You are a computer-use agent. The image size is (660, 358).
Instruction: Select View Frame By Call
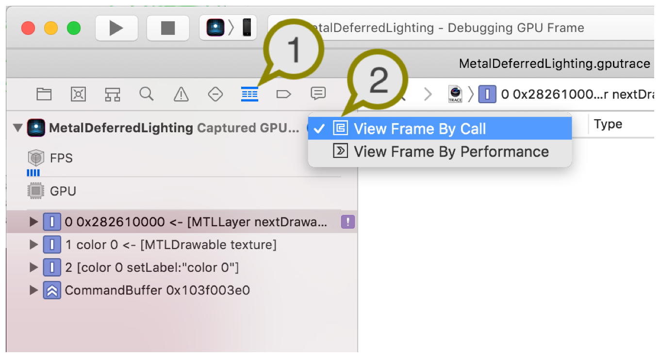[x=440, y=129]
